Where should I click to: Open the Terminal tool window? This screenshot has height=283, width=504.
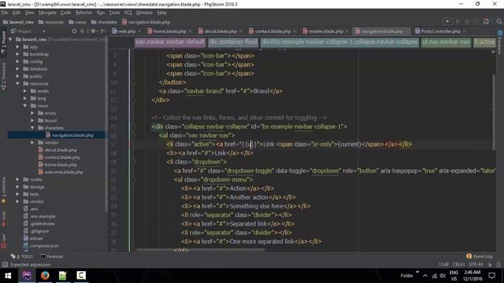pyautogui.click(x=52, y=256)
